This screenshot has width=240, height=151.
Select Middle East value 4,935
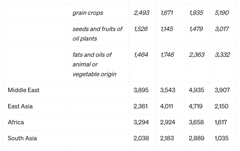196,90
